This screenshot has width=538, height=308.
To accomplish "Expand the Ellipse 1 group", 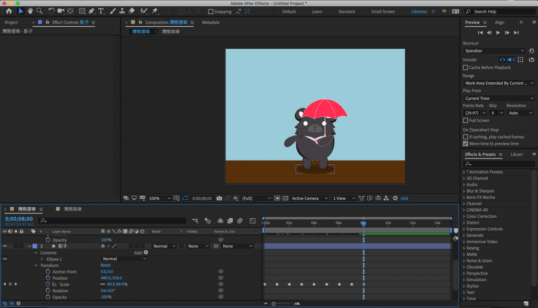I will pos(42,259).
